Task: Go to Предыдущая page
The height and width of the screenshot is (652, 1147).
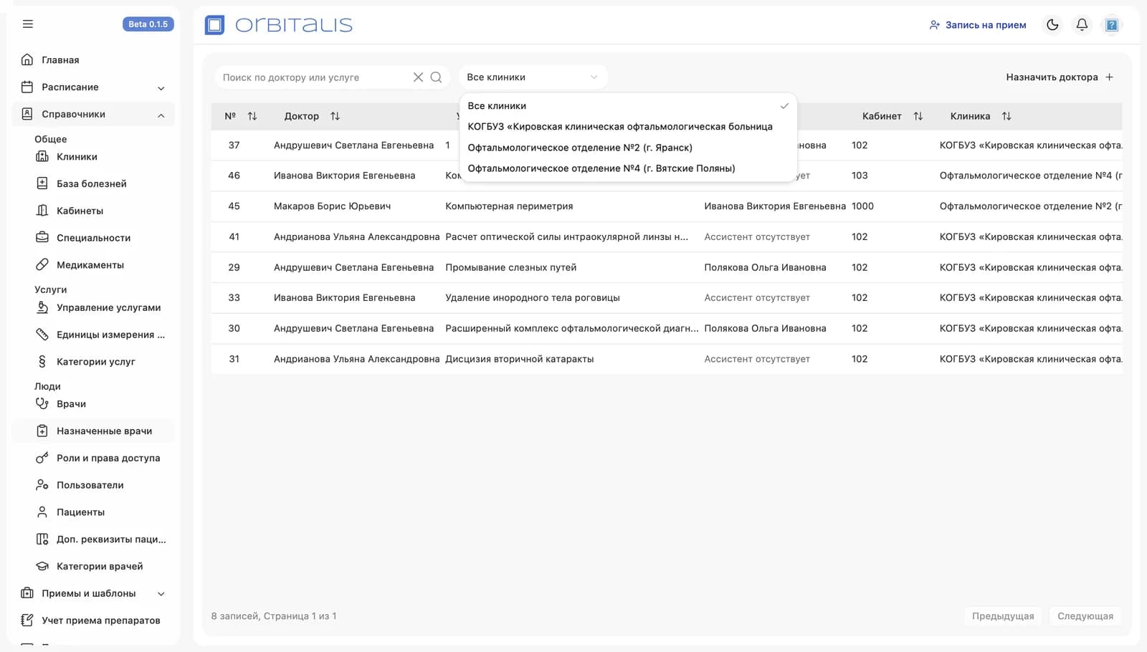Action: click(1003, 616)
